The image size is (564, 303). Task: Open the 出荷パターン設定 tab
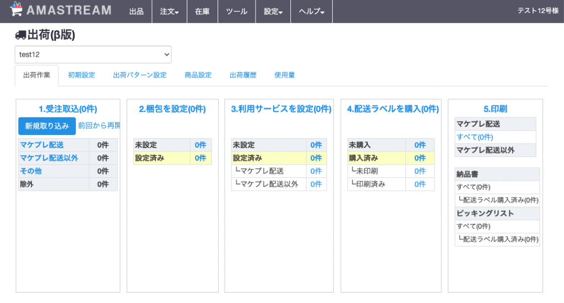point(140,75)
